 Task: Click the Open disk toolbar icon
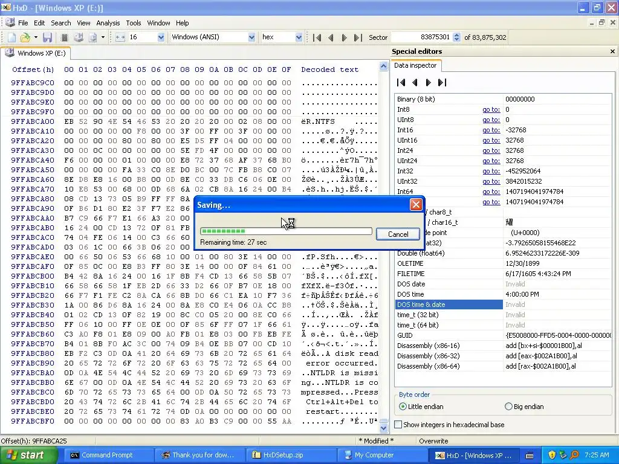(x=79, y=37)
